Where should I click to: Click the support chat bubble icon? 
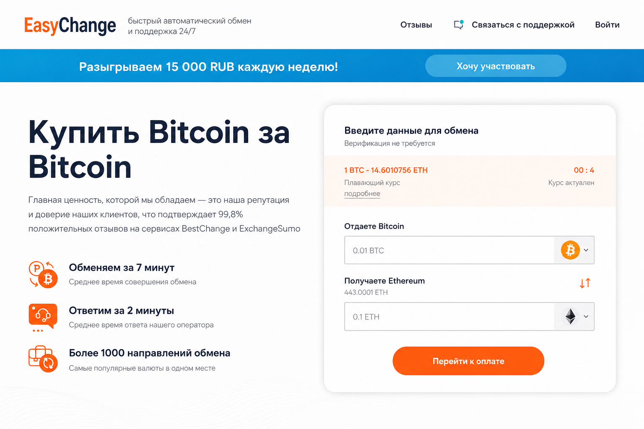tap(459, 25)
